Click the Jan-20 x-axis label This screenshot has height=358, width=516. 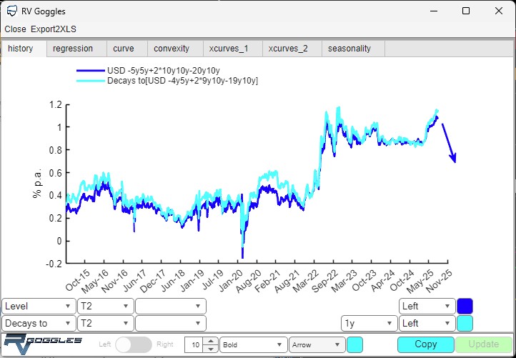click(230, 281)
